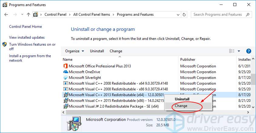This screenshot has width=256, height=133.
Task: Click the Uninstall toolbar button
Action: coord(97,51)
